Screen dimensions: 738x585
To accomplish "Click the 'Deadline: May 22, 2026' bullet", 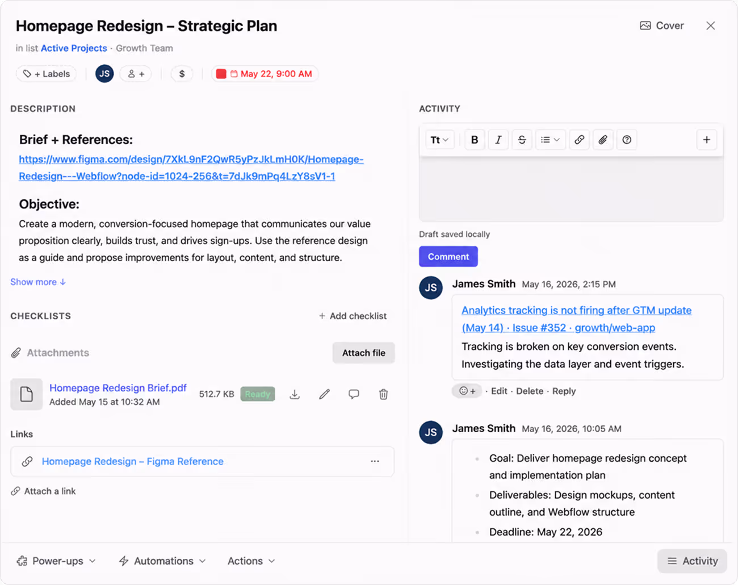I will click(546, 532).
